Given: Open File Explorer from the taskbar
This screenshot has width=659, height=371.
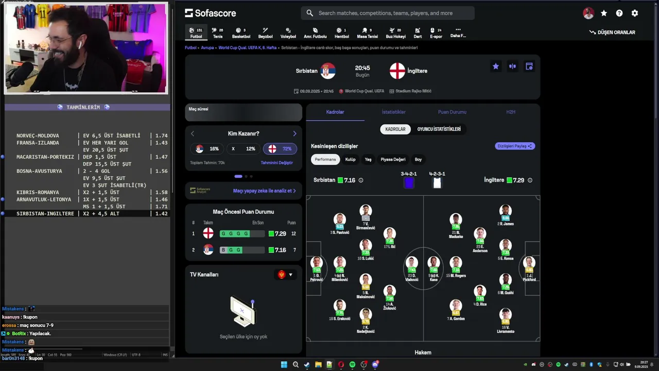Looking at the screenshot, I should pos(318,365).
